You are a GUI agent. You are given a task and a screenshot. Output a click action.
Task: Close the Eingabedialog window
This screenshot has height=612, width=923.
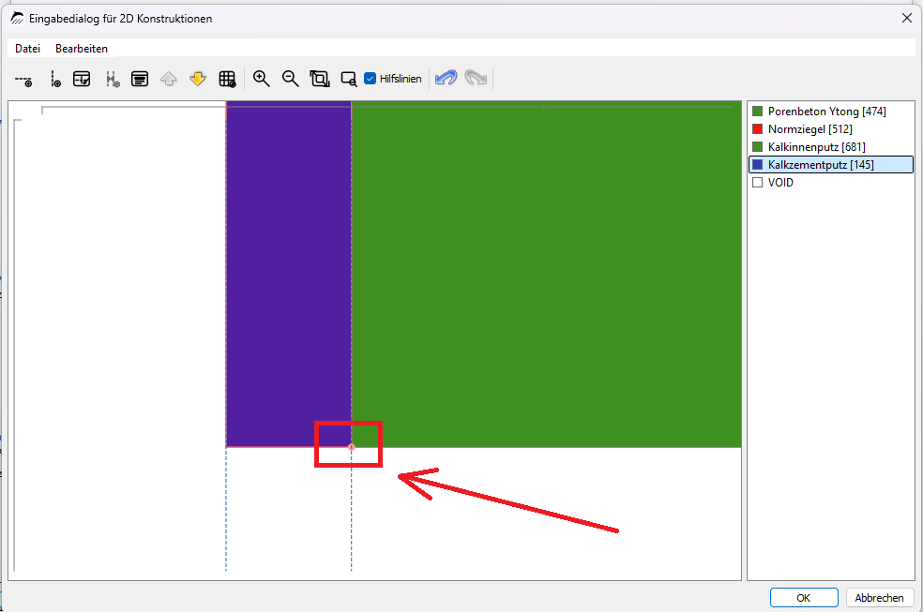click(x=906, y=18)
